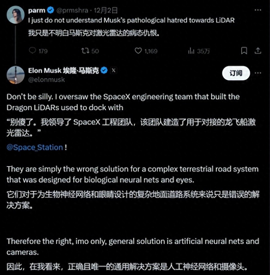
Task: Like parm's tweet with the heart icon
Action: 139,51
